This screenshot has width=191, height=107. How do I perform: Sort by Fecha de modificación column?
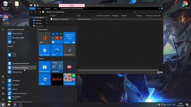[153, 16]
